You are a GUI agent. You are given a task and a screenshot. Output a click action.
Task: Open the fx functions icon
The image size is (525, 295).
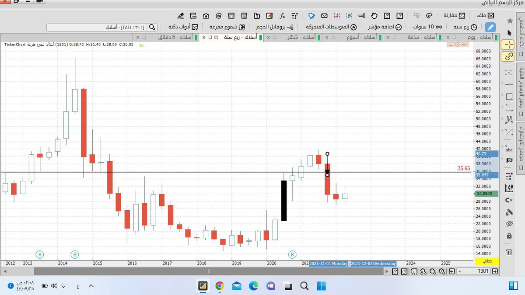(283, 15)
